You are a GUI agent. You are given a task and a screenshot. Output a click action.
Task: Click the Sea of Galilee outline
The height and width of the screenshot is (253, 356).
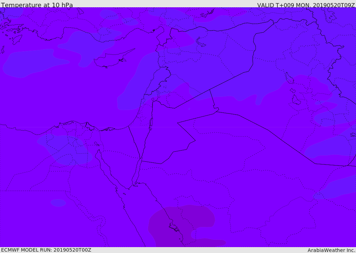click(153, 100)
